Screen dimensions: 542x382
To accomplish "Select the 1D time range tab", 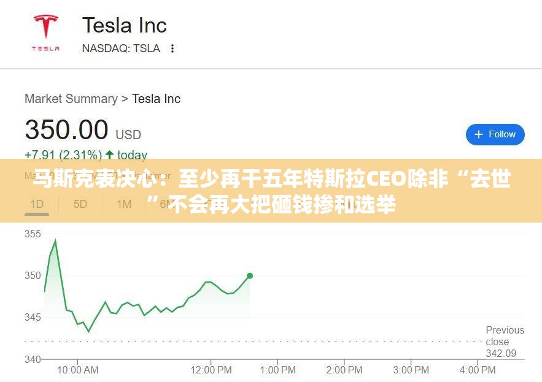I will pyautogui.click(x=37, y=204).
